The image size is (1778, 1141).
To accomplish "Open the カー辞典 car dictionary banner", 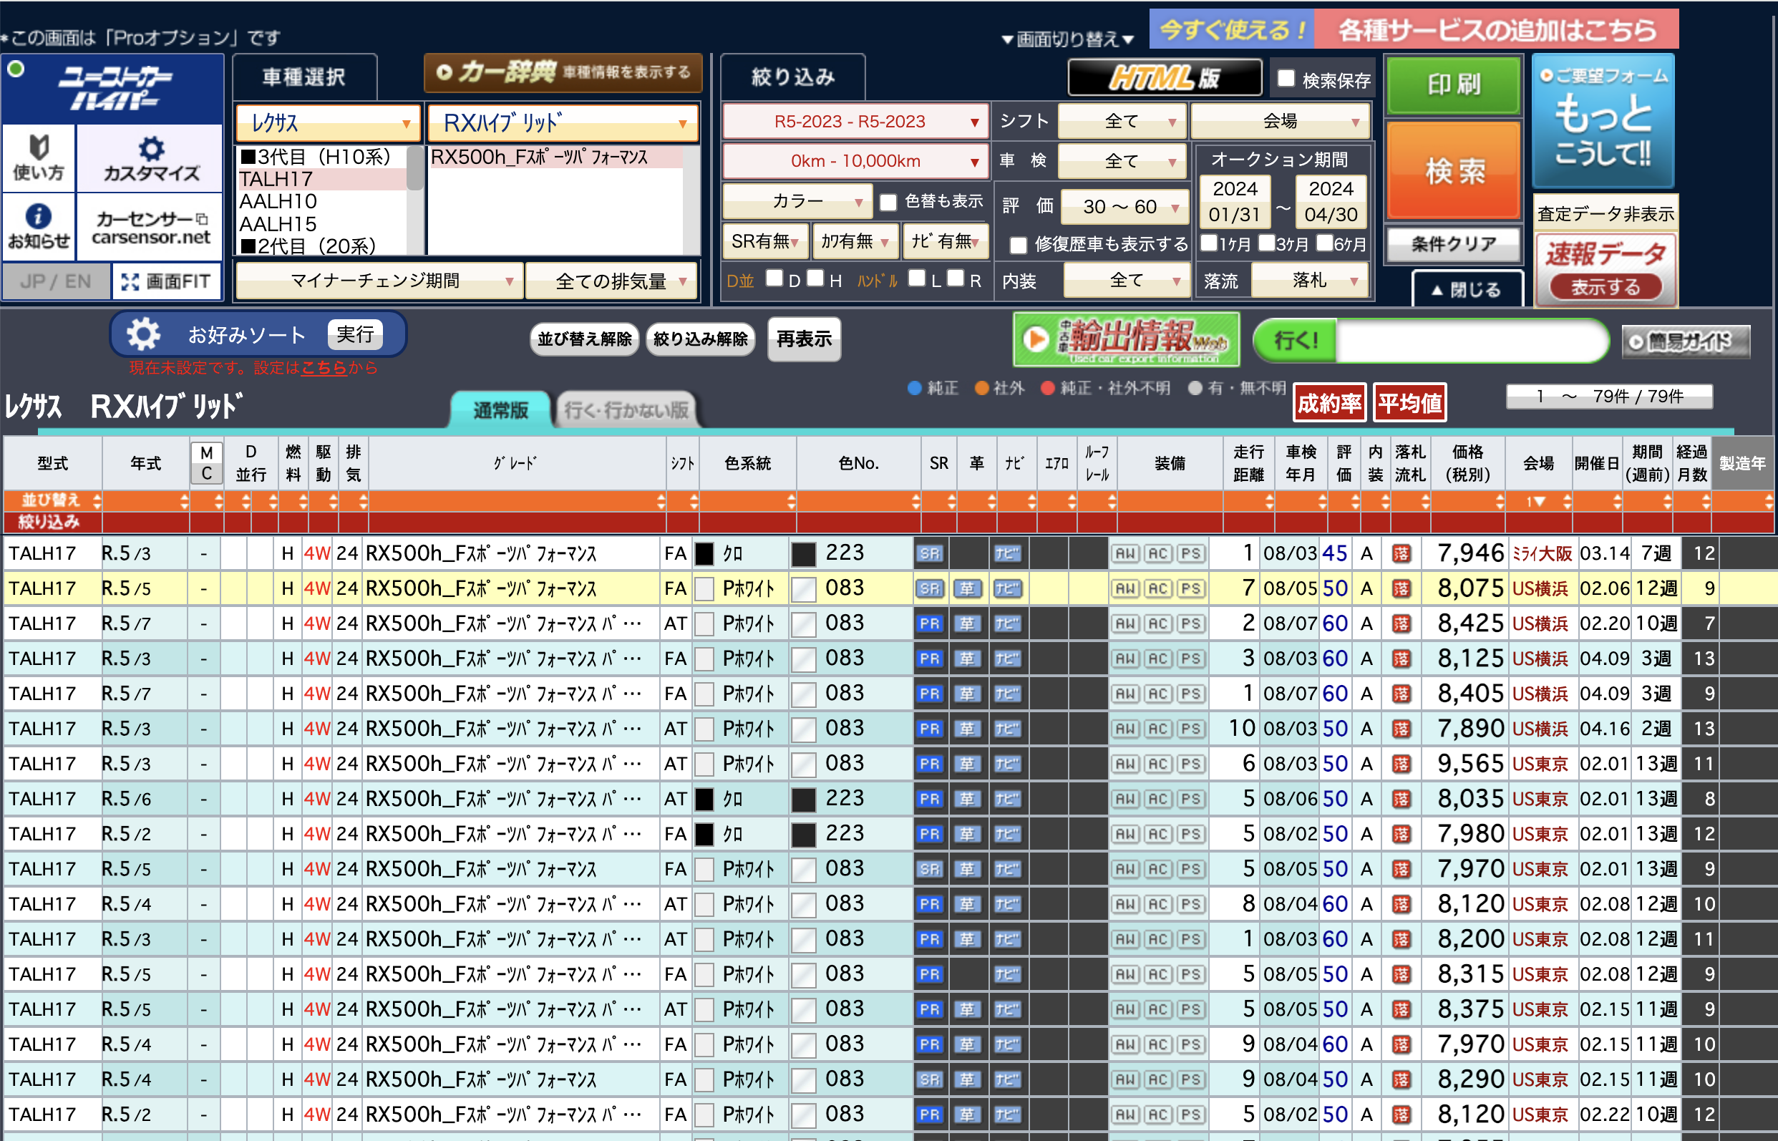I will coord(563,72).
